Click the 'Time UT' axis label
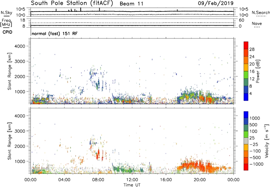Viewport: 270px width, 187px height. click(132, 185)
